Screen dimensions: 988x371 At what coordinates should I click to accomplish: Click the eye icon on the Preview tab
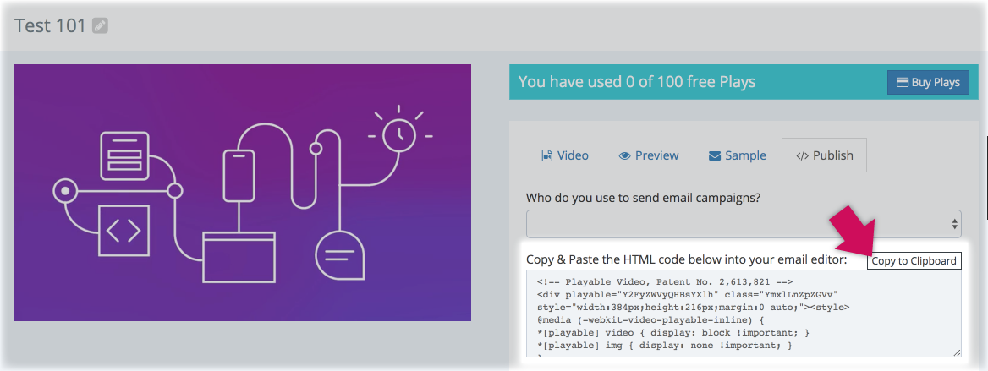[x=624, y=156]
